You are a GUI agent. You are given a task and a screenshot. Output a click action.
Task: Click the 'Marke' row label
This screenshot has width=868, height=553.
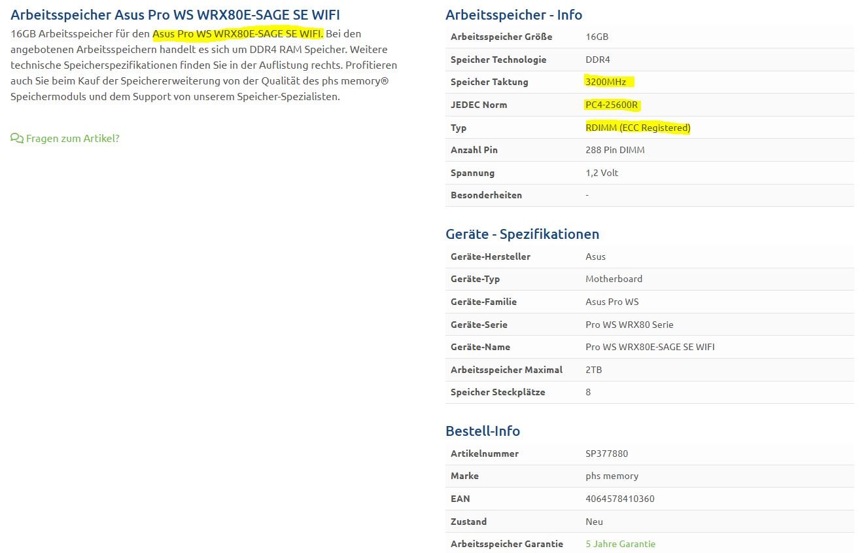464,476
